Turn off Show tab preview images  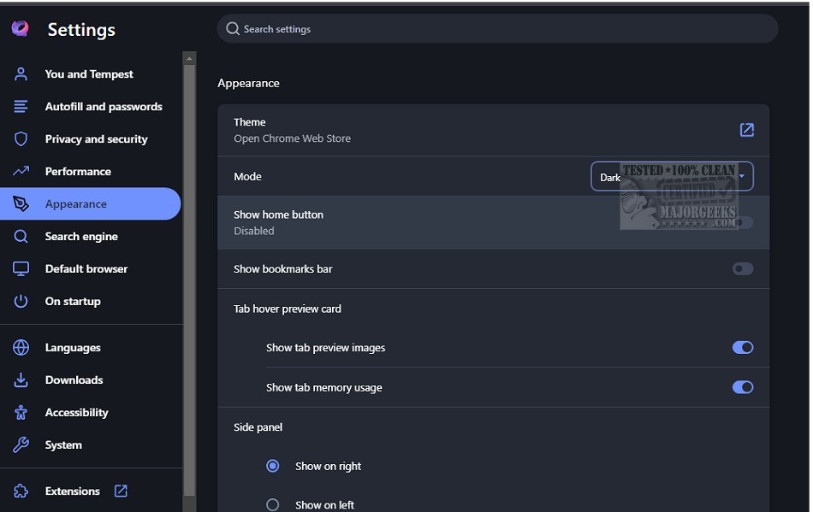click(742, 348)
